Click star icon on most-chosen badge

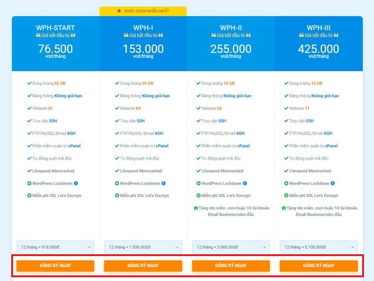click(x=119, y=11)
